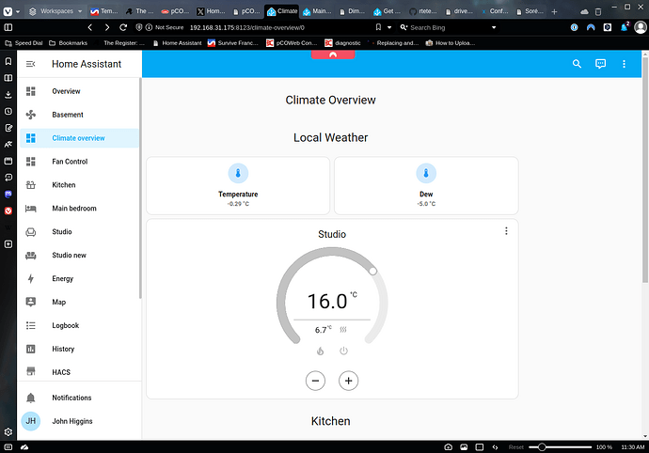Set Studio thermostat to heat mode
The image size is (649, 453).
[320, 351]
